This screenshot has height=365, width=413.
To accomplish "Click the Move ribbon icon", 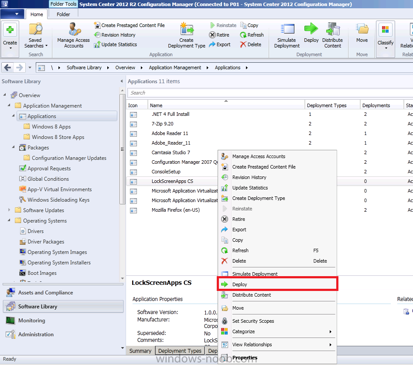I will click(x=362, y=33).
